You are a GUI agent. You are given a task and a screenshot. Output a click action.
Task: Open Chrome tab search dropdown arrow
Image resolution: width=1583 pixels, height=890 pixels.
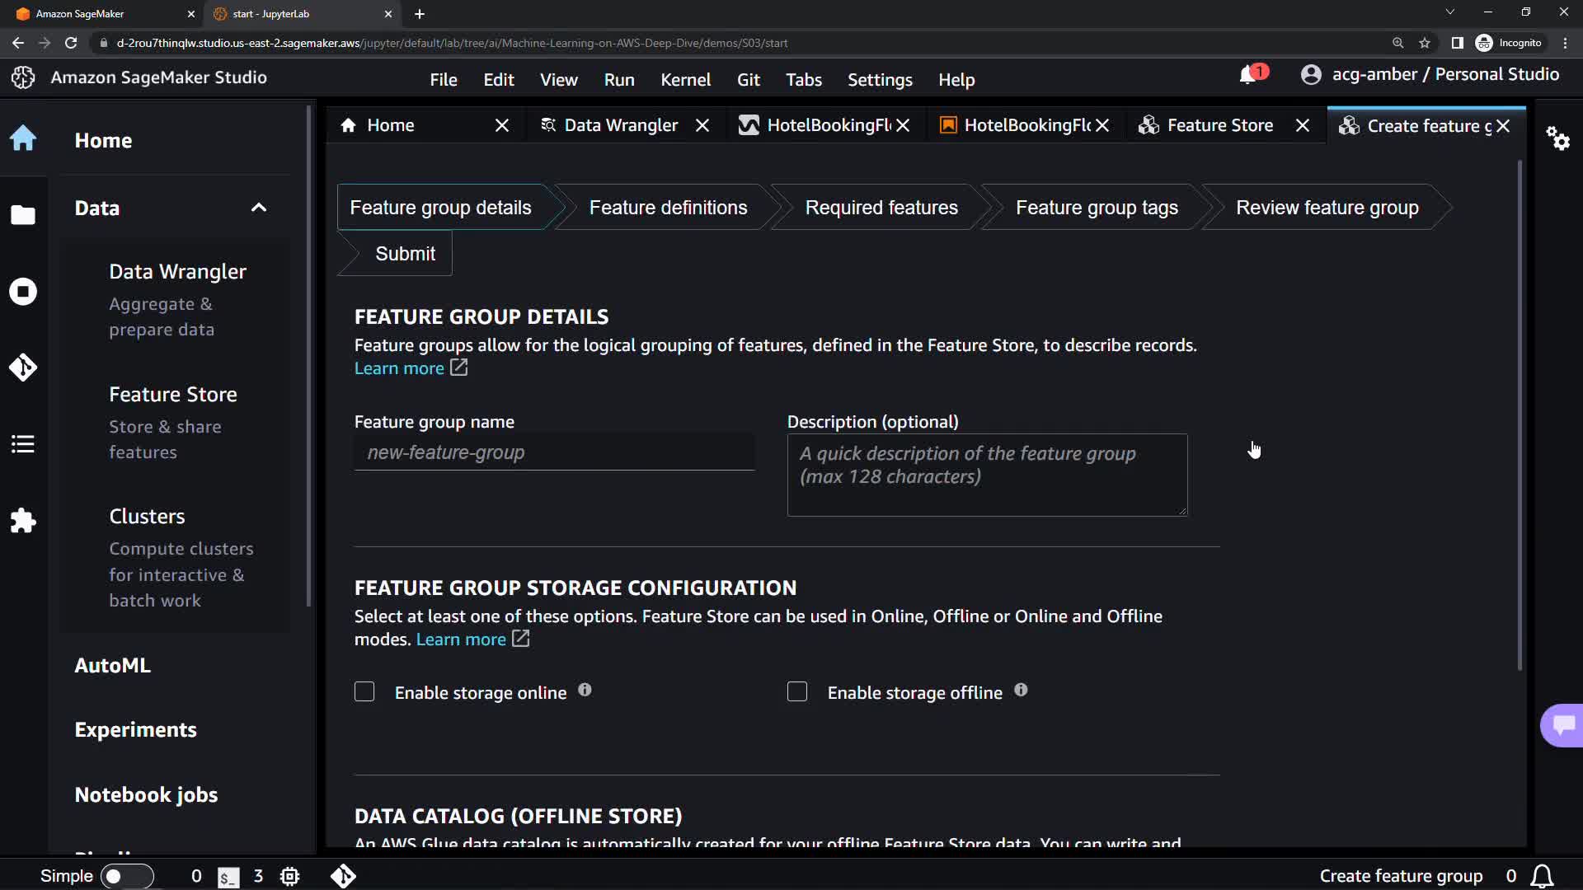coord(1449,12)
